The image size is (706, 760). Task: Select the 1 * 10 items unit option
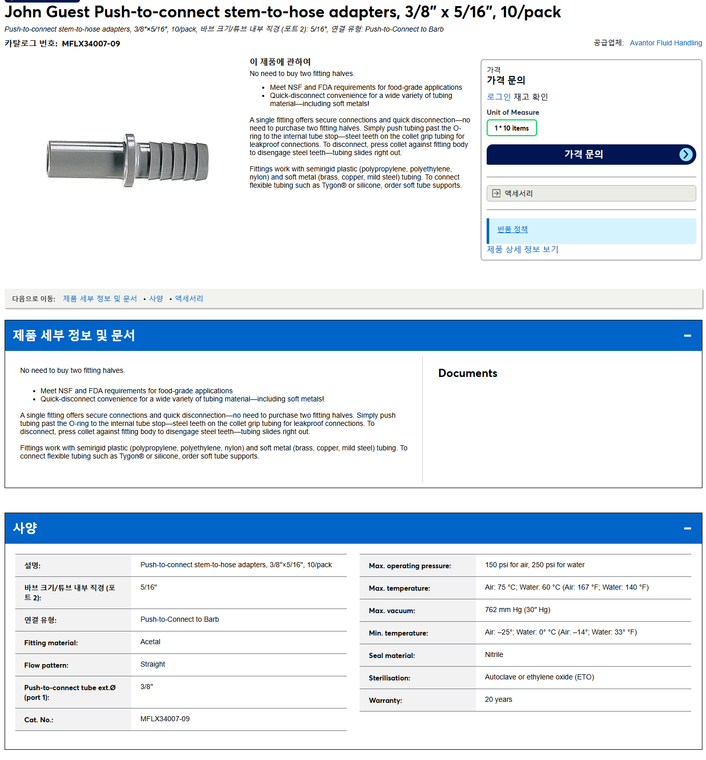click(x=512, y=128)
